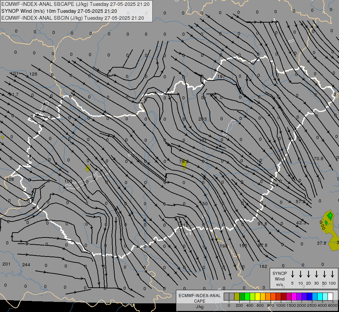Click the map value '201'
The width and height of the screenshot is (339, 312).
[x=6, y=264]
